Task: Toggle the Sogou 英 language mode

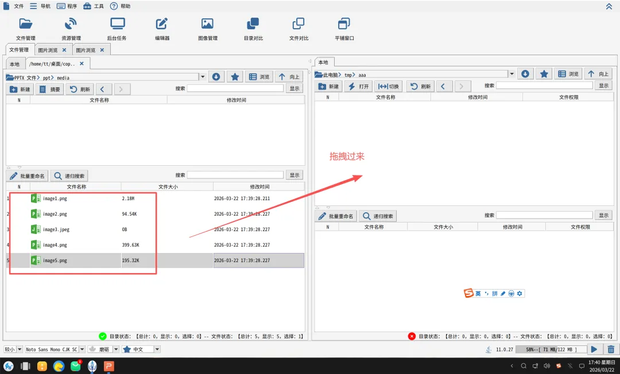Action: [478, 294]
